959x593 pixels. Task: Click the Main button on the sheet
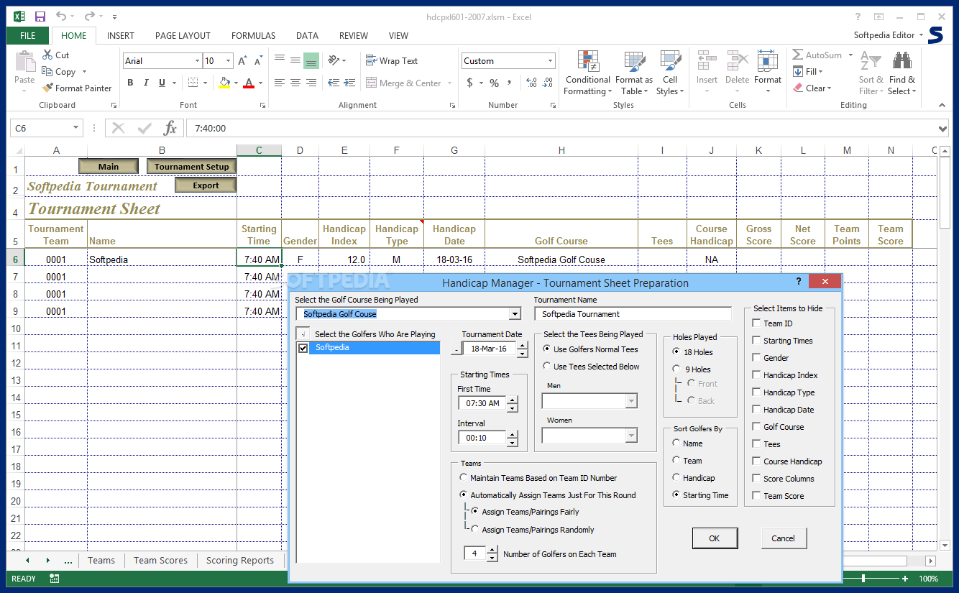(109, 167)
